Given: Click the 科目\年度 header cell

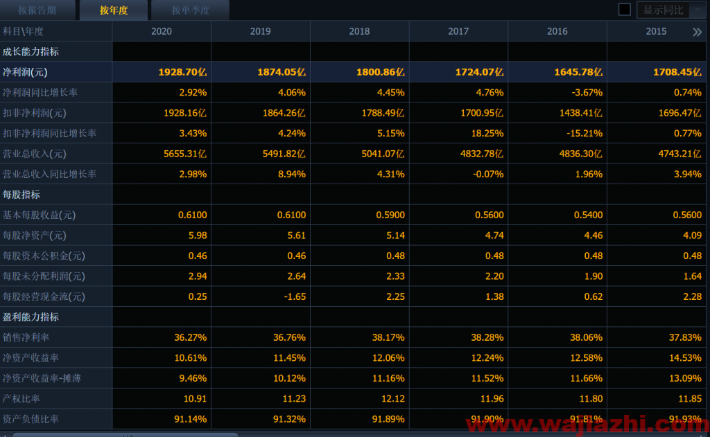Looking at the screenshot, I should coord(55,31).
